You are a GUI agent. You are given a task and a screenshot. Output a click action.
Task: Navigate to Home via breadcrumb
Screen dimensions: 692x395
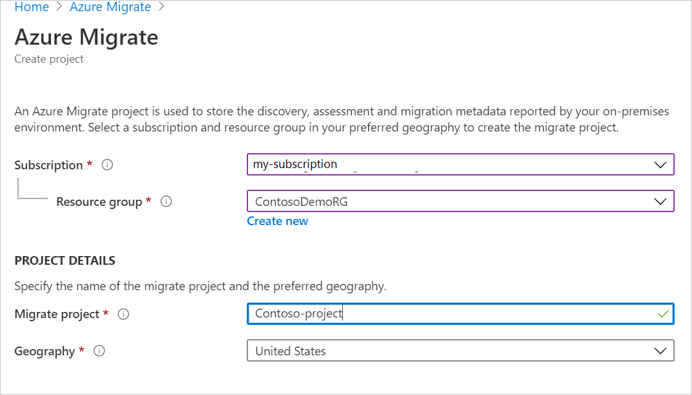(32, 7)
